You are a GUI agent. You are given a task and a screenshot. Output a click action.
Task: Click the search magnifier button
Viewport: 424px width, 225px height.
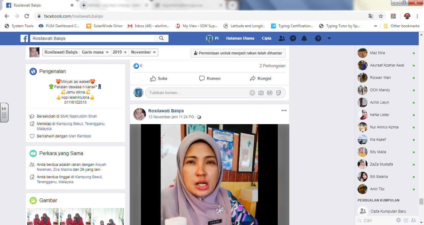(161, 38)
